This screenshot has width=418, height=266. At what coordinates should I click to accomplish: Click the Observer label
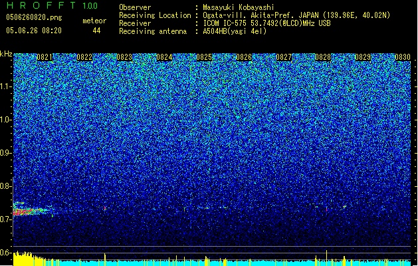(x=135, y=7)
